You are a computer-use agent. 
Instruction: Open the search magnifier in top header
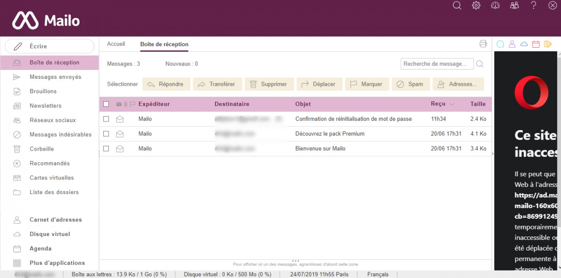(457, 6)
